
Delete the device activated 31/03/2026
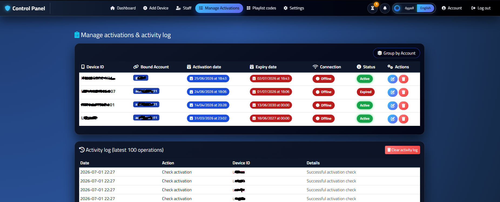pyautogui.click(x=404, y=119)
